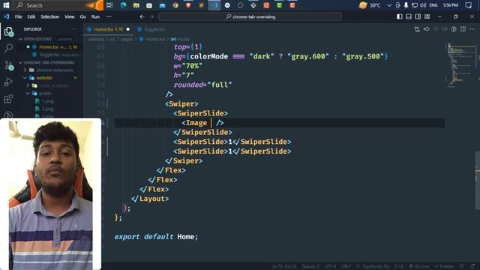Click the Prettier status bar button

pos(444,266)
